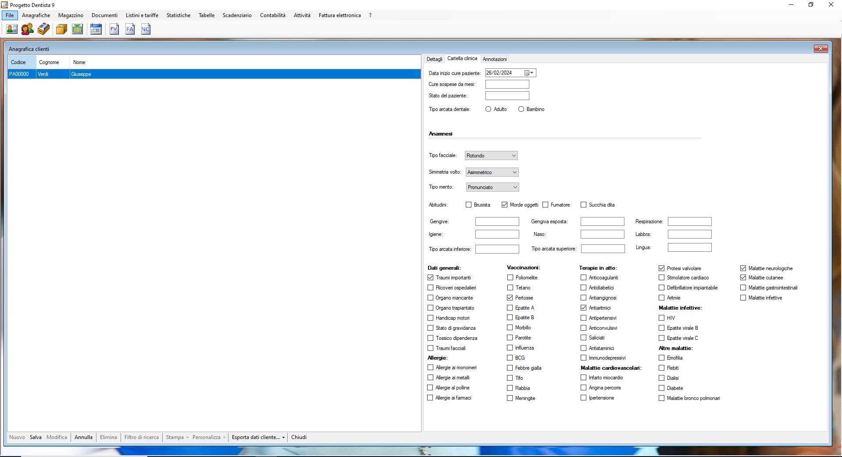Tick the HIV checkbox

click(x=661, y=318)
